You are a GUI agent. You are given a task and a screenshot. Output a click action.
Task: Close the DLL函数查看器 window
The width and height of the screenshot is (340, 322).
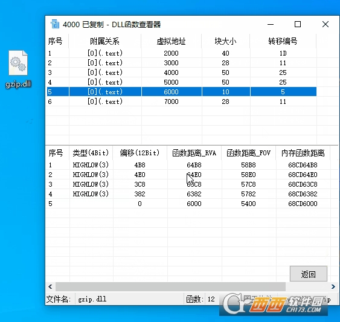[x=326, y=24]
